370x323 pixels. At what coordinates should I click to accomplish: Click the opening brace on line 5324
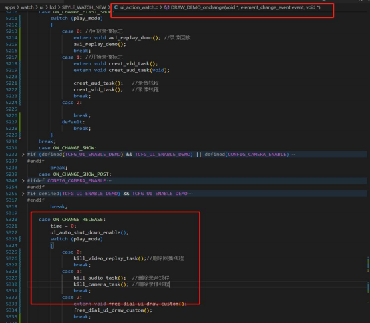pyautogui.click(x=52, y=246)
